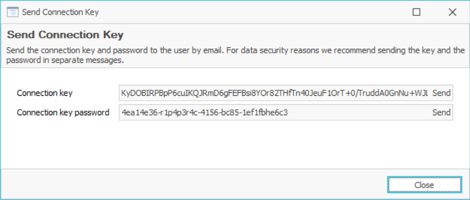Click the password value starting with "4ea14e36"
Viewport: 470px width, 200px height.
pyautogui.click(x=205, y=113)
